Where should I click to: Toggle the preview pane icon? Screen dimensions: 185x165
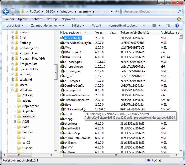pos(168,26)
